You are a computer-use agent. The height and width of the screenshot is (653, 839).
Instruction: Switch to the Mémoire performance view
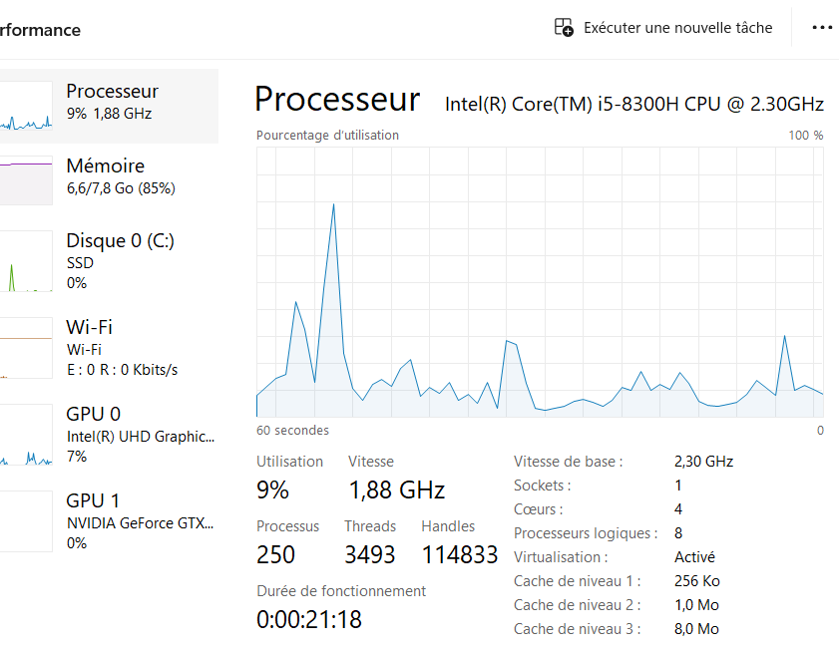point(105,166)
